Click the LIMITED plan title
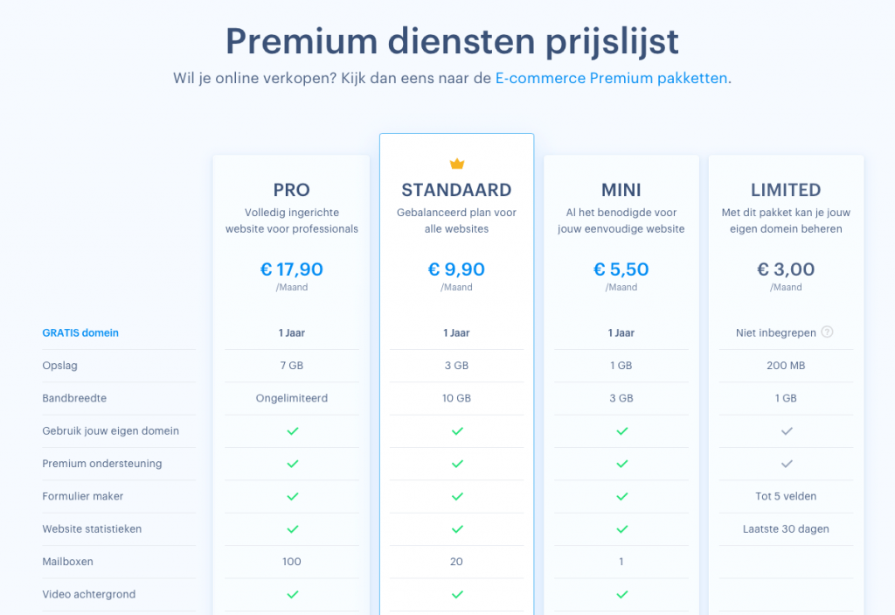 [x=786, y=189]
